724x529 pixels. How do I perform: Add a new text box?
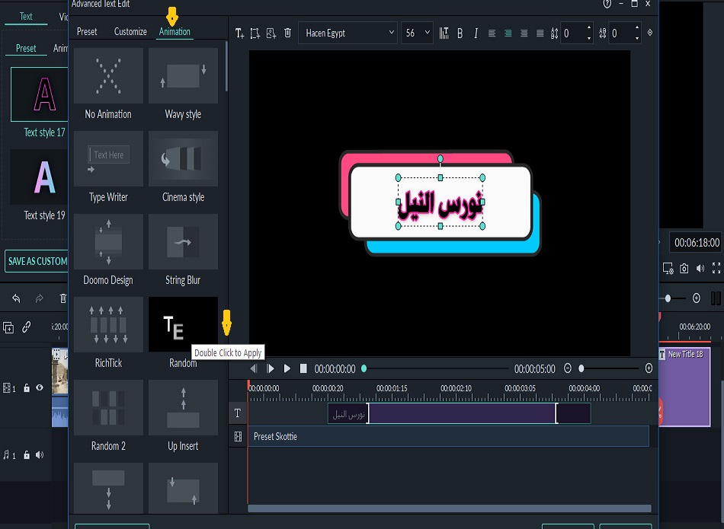(239, 33)
